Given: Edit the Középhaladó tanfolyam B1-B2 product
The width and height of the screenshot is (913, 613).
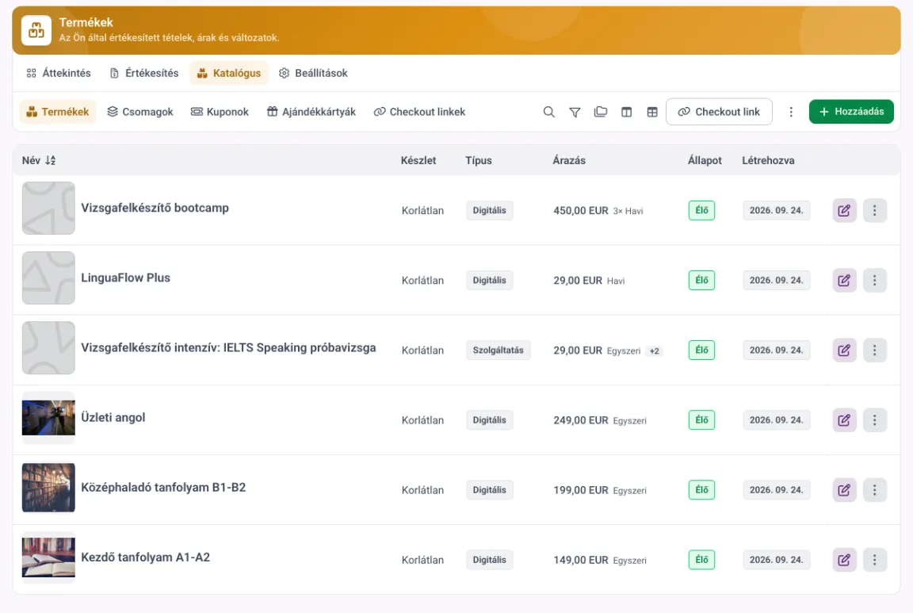Looking at the screenshot, I should 844,490.
